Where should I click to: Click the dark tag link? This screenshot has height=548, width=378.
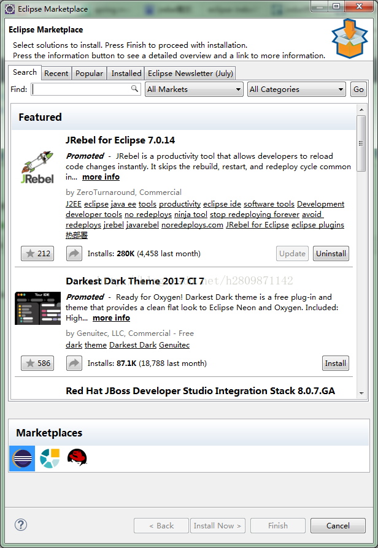tap(74, 344)
